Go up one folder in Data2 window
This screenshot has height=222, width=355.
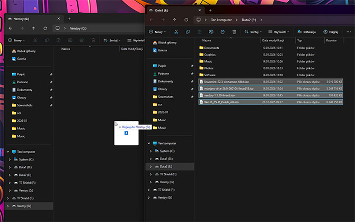[174, 20]
